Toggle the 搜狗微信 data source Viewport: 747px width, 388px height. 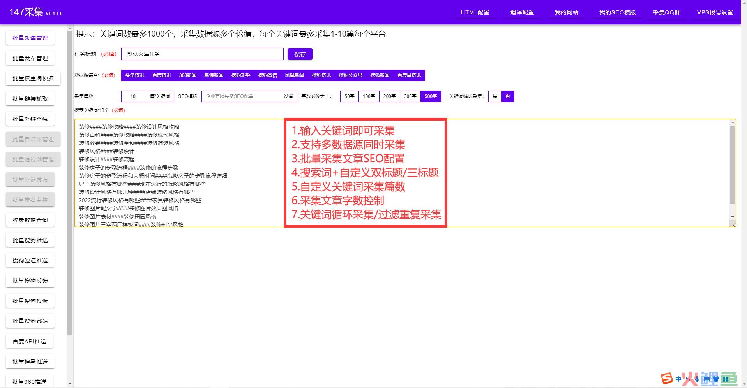(x=267, y=75)
